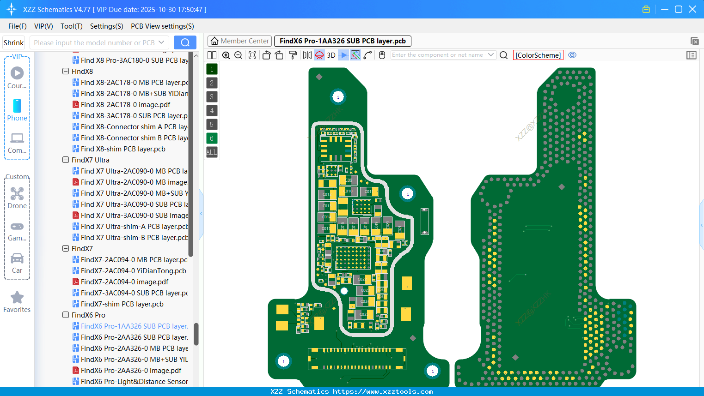Open PCB View settings menu
The height and width of the screenshot is (396, 704).
[x=162, y=26]
